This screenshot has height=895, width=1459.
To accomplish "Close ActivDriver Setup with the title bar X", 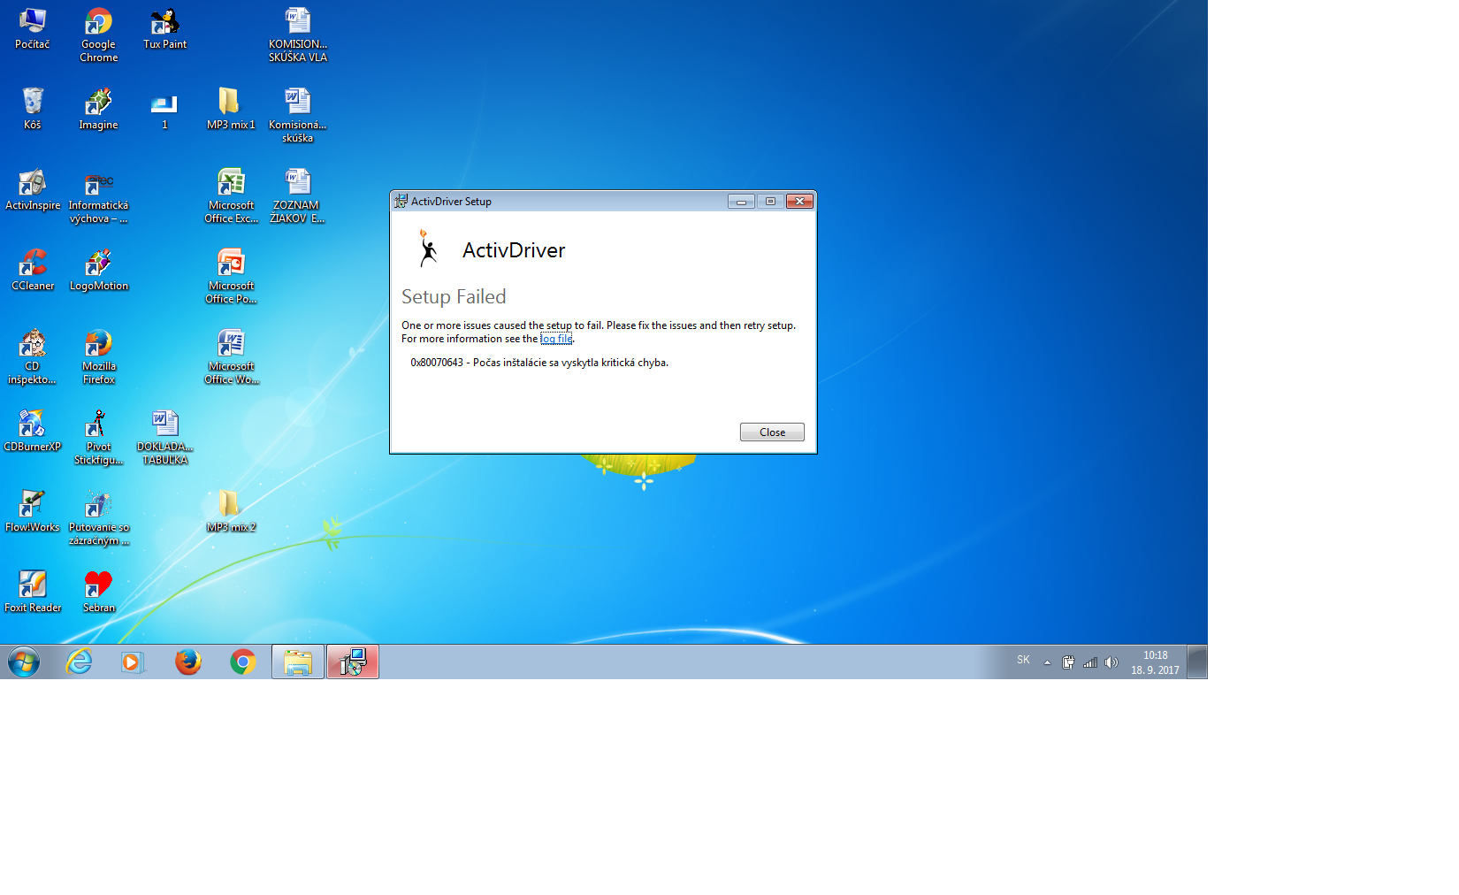I will 799,202.
